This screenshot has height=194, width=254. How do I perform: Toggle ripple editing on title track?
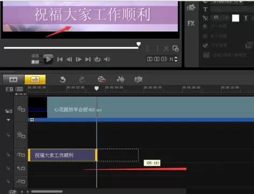click(8, 155)
